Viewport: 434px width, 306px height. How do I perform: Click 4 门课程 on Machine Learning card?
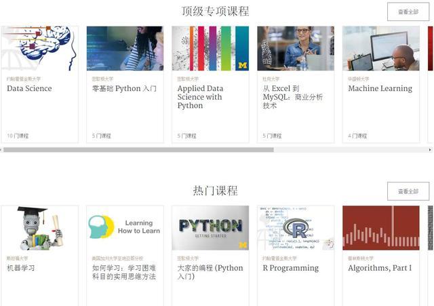pos(357,136)
